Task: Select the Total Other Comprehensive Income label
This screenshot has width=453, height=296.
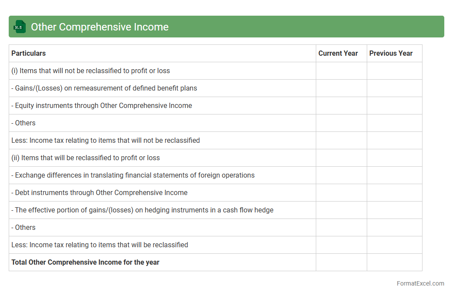Action: [x=85, y=262]
